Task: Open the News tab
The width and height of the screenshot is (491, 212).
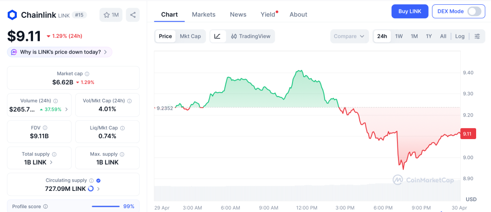Action: pyautogui.click(x=238, y=14)
